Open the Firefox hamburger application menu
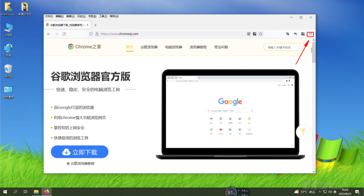This screenshot has height=196, width=364. [x=310, y=34]
